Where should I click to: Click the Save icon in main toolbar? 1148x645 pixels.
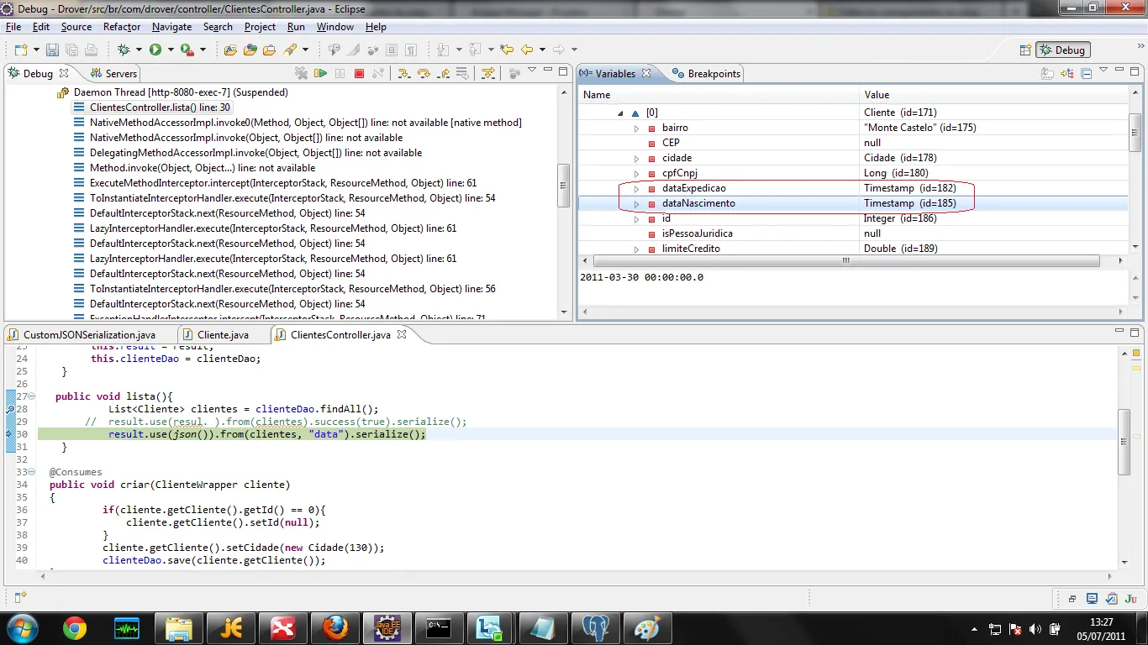[52, 50]
